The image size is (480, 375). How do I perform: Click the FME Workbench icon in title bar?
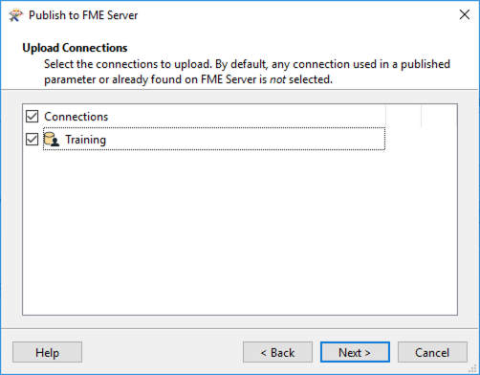pos(15,15)
